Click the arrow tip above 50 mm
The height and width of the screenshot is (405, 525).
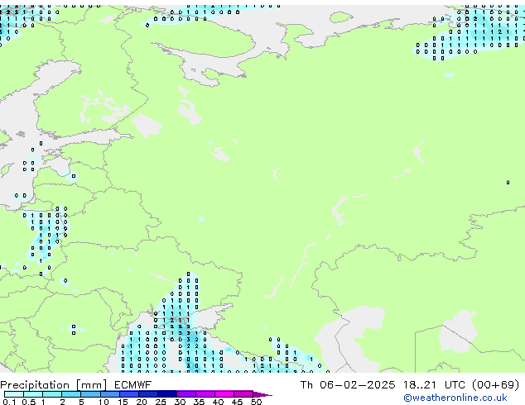click(x=262, y=394)
